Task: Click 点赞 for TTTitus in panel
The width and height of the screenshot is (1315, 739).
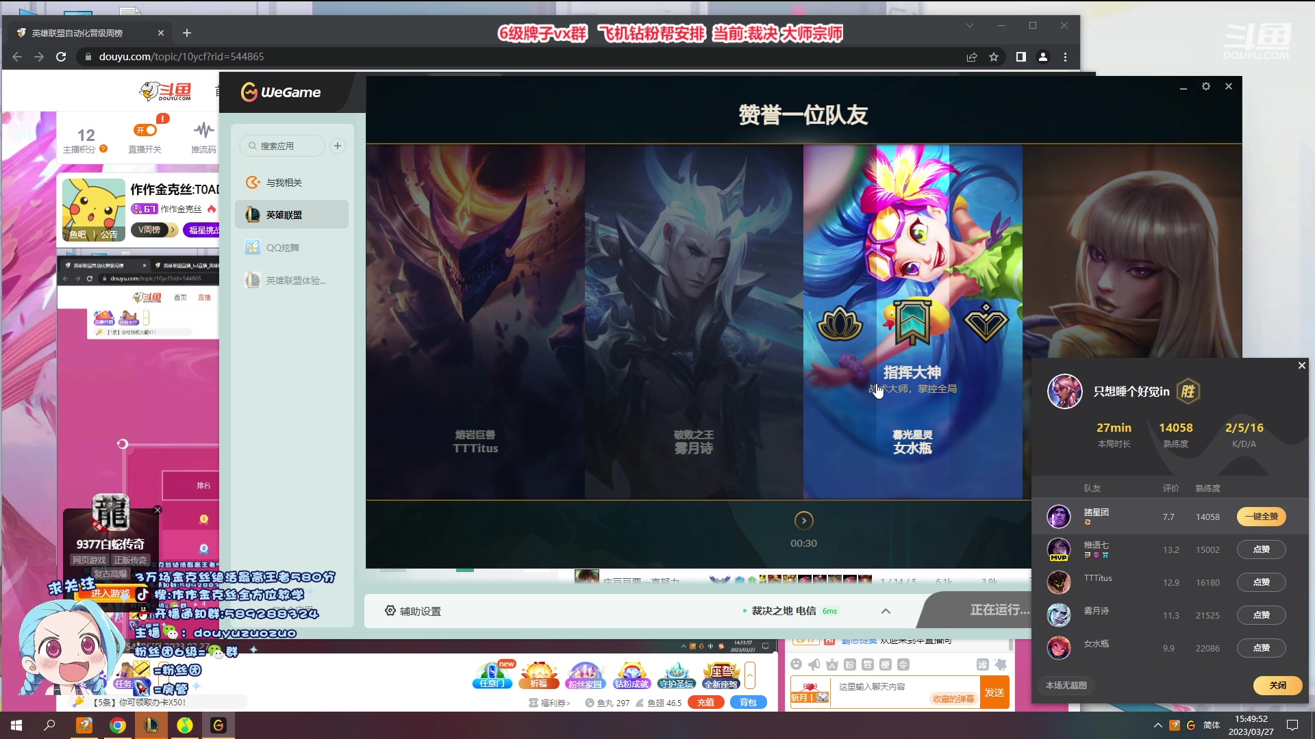Action: (1261, 582)
